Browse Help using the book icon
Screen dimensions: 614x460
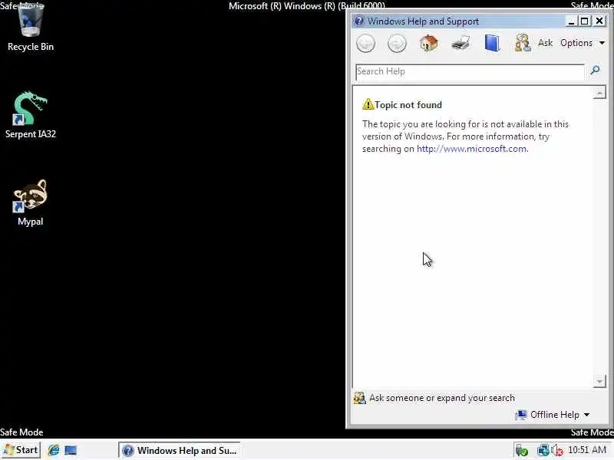pyautogui.click(x=492, y=43)
